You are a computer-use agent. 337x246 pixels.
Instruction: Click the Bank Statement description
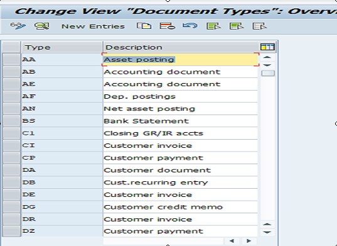[181, 121]
